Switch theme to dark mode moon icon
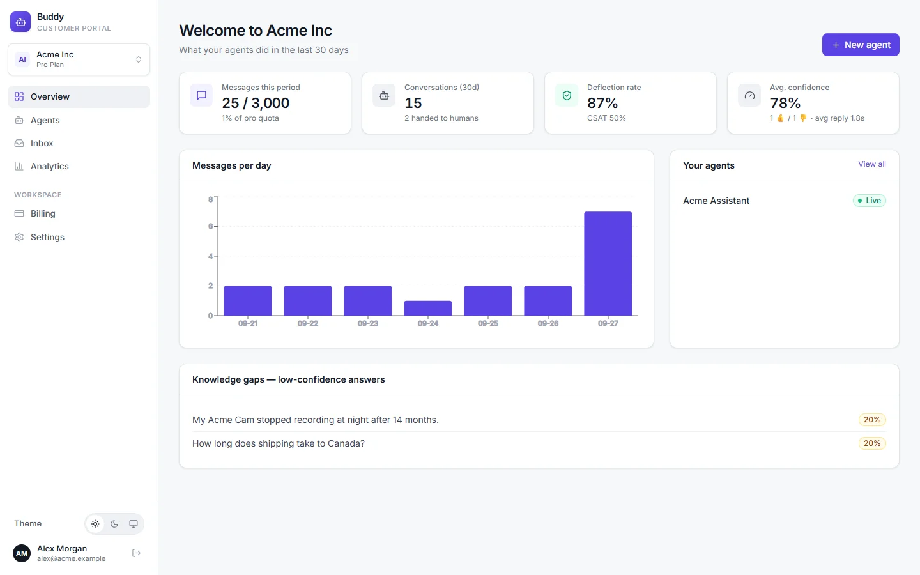 coord(114,524)
